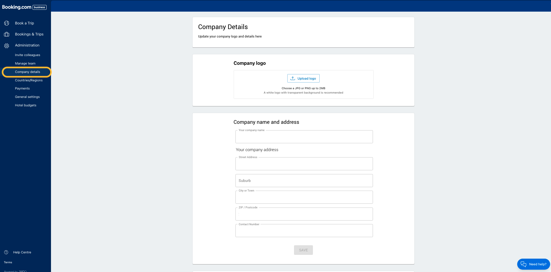551x272 pixels.
Task: Click the suitcase icon beside Bookings & Trips
Action: pyautogui.click(x=7, y=34)
